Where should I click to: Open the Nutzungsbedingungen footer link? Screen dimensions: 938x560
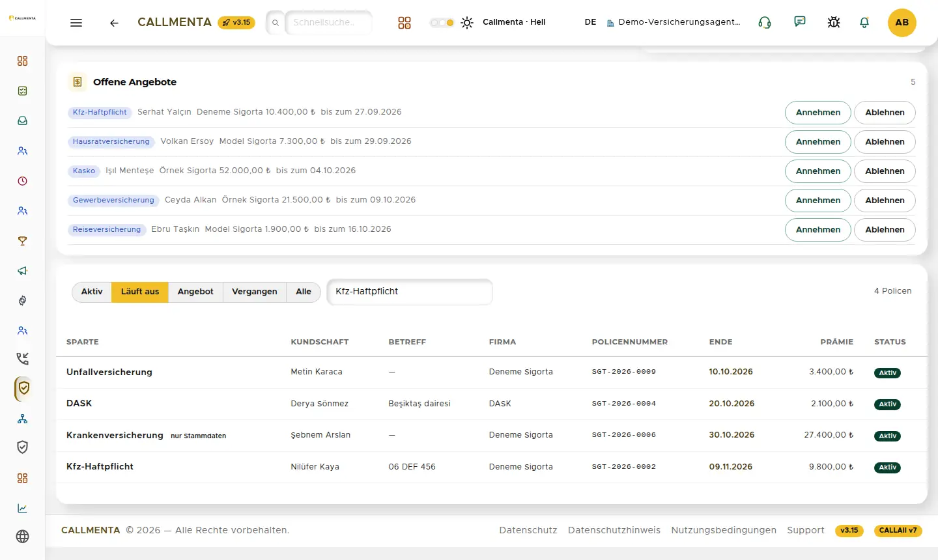[x=724, y=530]
